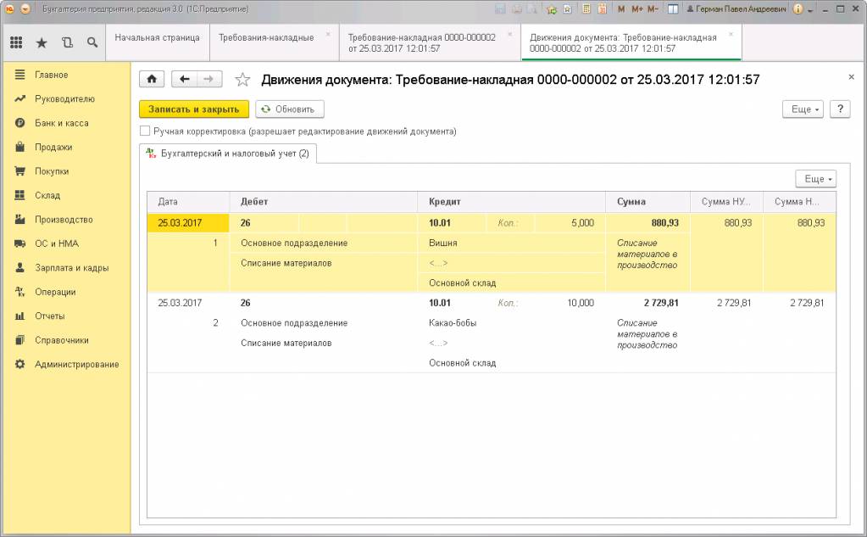Viewport: 867px width, 537px height.
Task: Add document to favorites star
Action: (242, 80)
